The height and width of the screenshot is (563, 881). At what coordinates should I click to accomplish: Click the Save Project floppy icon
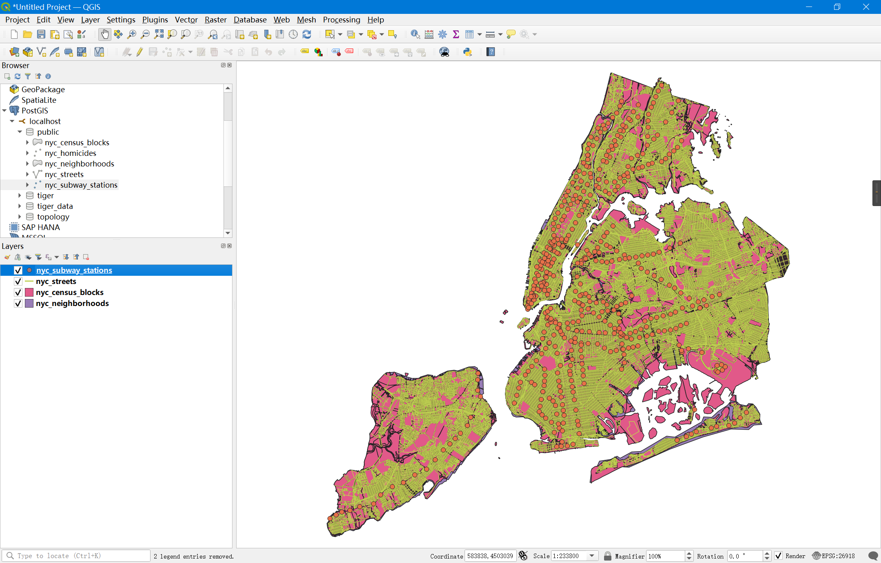(x=41, y=35)
